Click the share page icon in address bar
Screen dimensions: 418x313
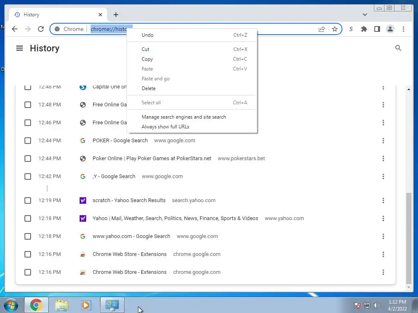(322, 29)
